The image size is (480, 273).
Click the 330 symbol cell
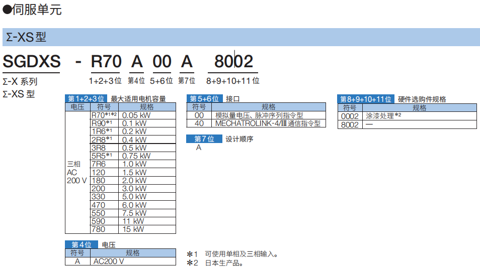[104, 197]
